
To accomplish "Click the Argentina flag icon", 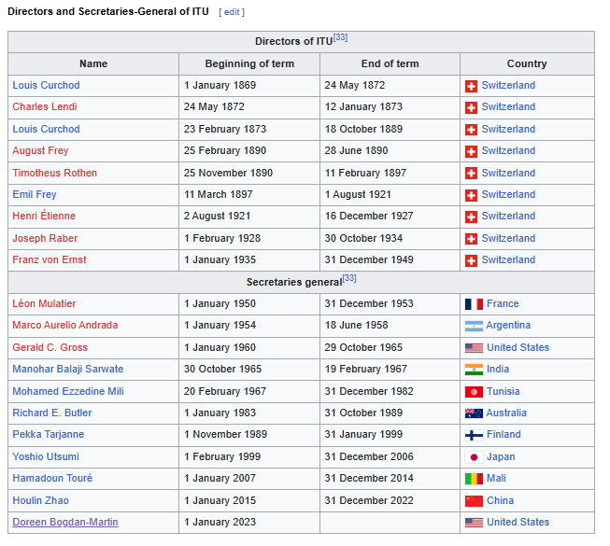I will point(474,326).
